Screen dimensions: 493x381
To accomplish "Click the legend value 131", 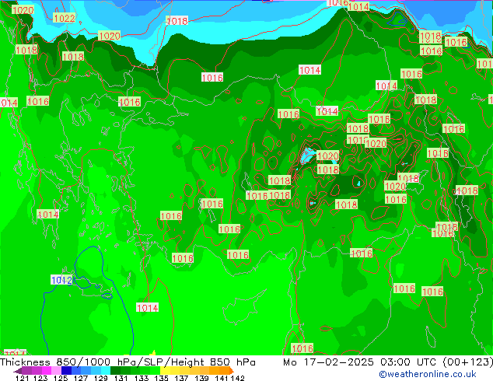I will [121, 378].
